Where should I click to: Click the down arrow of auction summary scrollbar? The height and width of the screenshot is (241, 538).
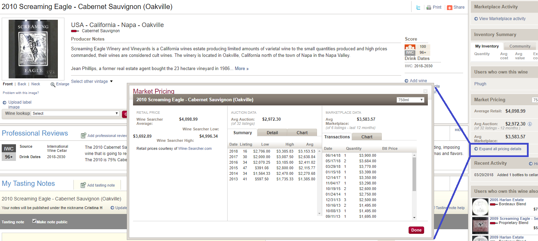pos(320,213)
